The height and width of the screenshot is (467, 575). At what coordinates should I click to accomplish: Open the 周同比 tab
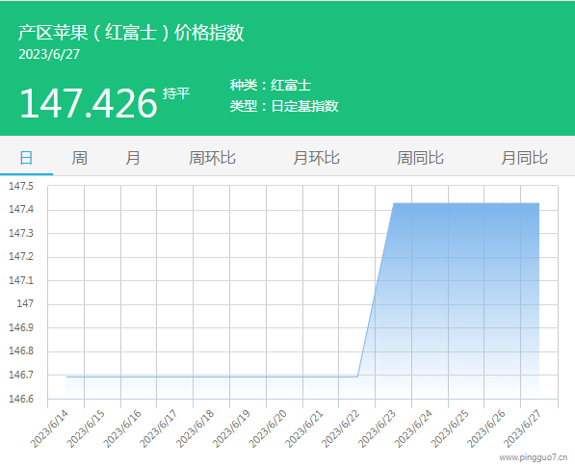pos(420,158)
